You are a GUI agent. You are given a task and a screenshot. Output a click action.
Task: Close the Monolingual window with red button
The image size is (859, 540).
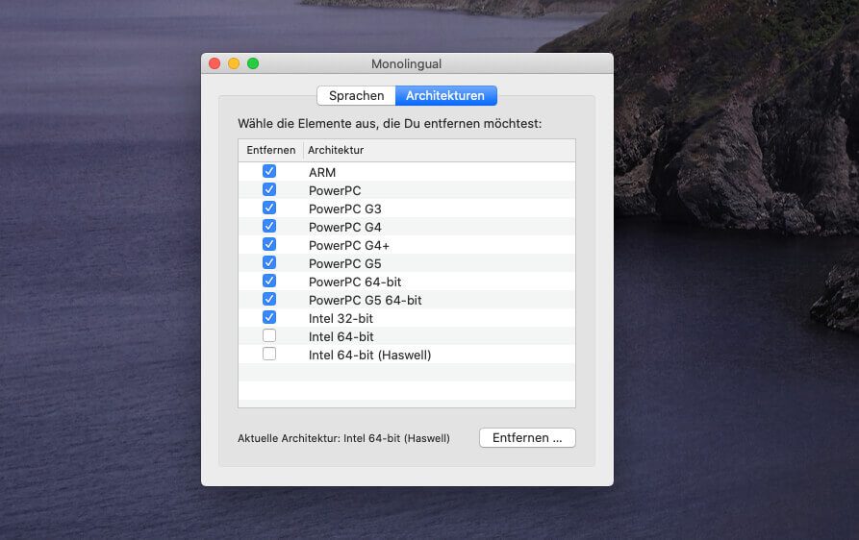coord(215,63)
